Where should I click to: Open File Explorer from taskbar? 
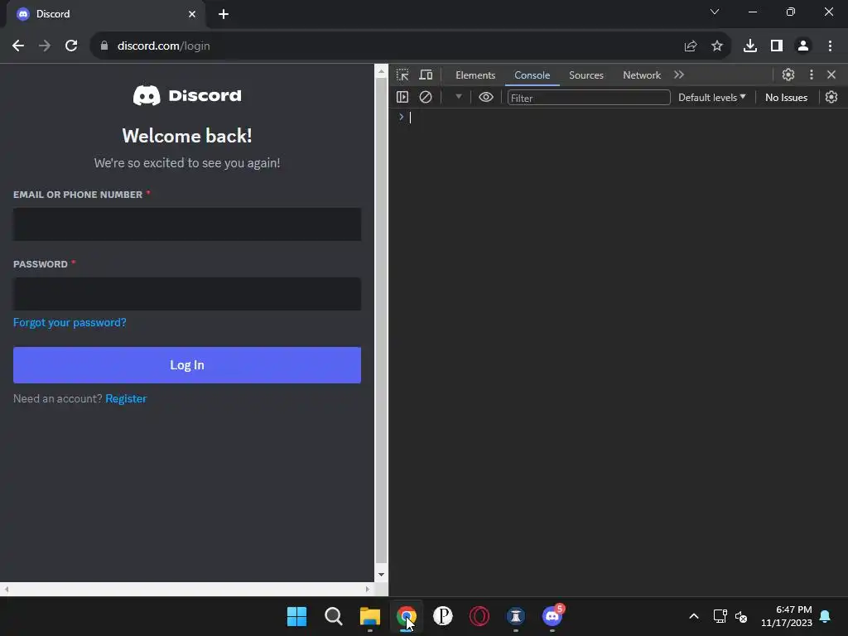coord(370,616)
